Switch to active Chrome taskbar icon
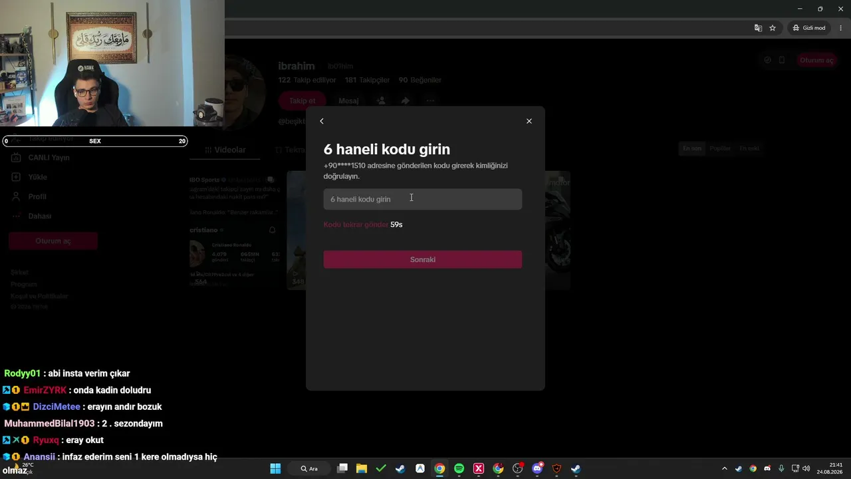The image size is (851, 479). pyautogui.click(x=439, y=468)
